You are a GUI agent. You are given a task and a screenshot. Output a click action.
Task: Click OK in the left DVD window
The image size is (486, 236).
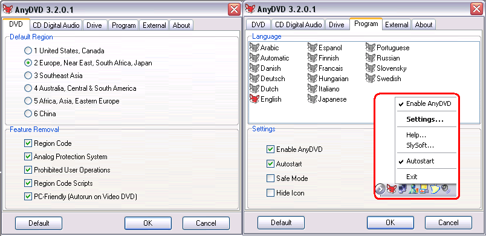click(x=148, y=223)
